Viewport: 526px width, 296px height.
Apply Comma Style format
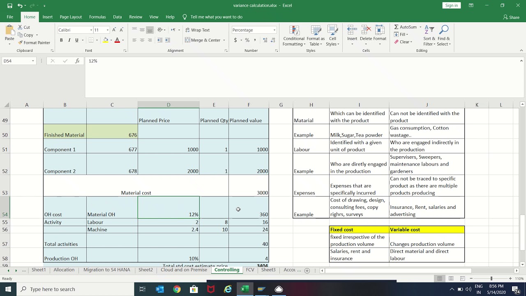(x=255, y=40)
